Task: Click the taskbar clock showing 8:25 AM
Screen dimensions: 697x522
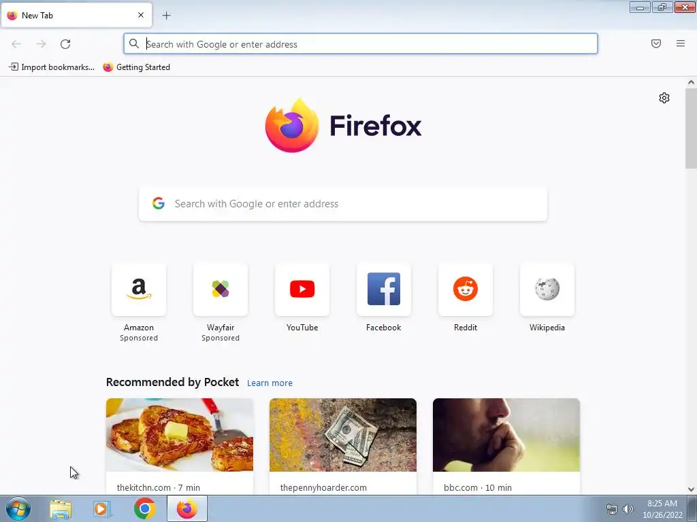Action: (662, 509)
